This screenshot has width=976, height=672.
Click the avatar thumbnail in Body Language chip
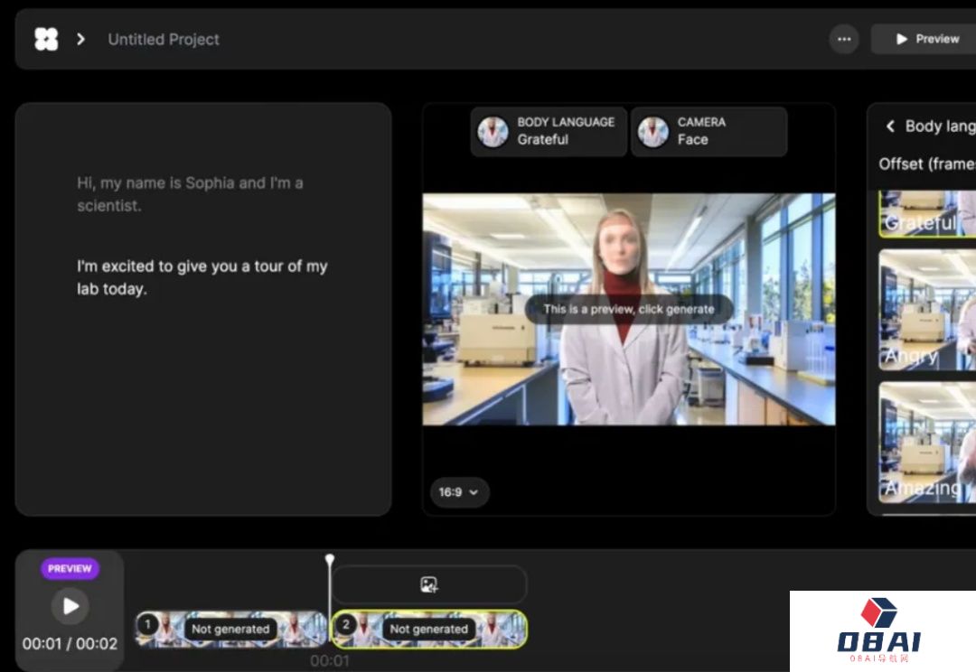click(x=493, y=132)
